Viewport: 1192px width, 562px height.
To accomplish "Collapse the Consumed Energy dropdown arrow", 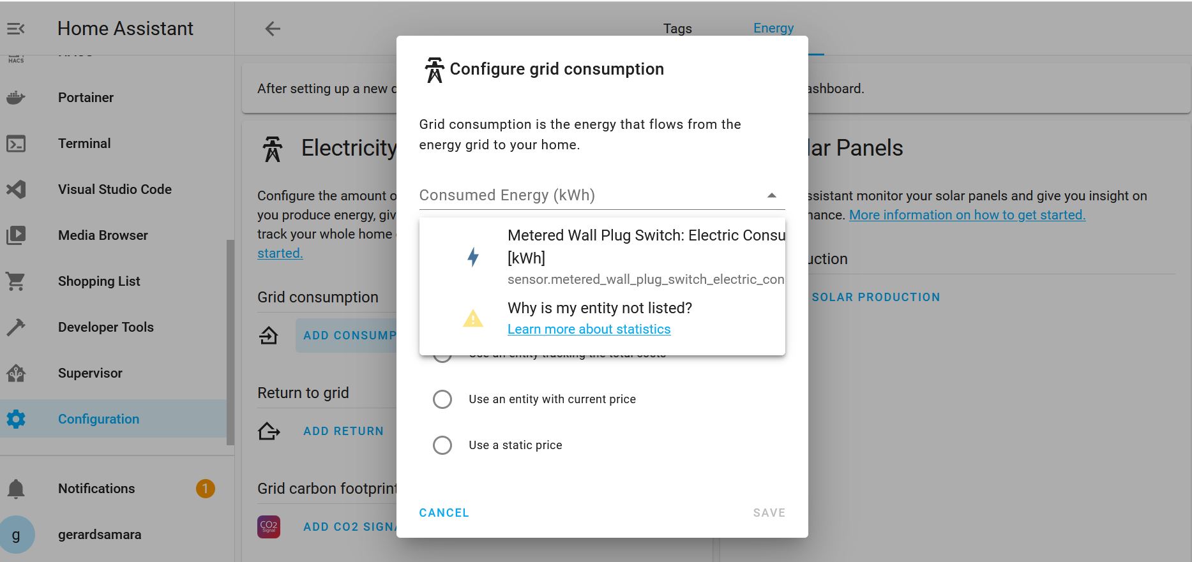I will point(771,195).
